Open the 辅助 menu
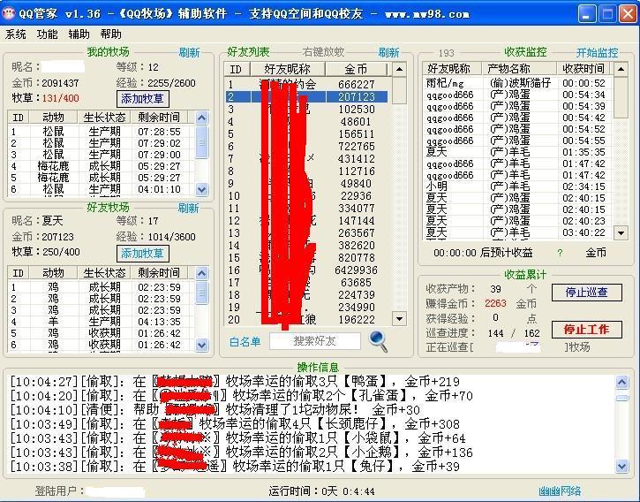 (79, 34)
